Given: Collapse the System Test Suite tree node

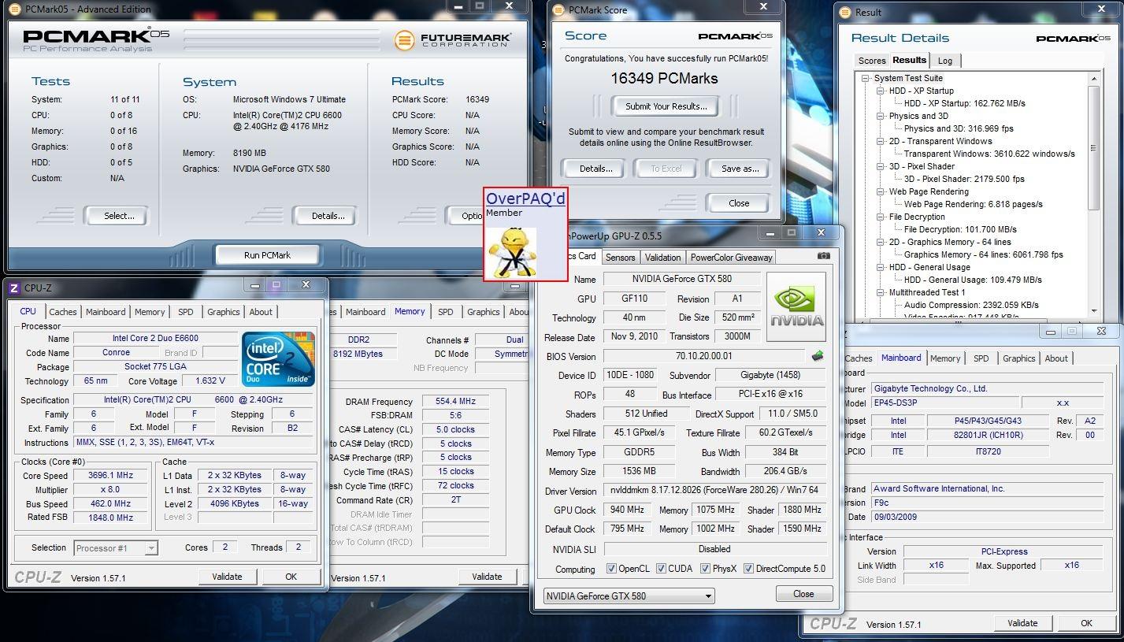Looking at the screenshot, I should (x=866, y=78).
